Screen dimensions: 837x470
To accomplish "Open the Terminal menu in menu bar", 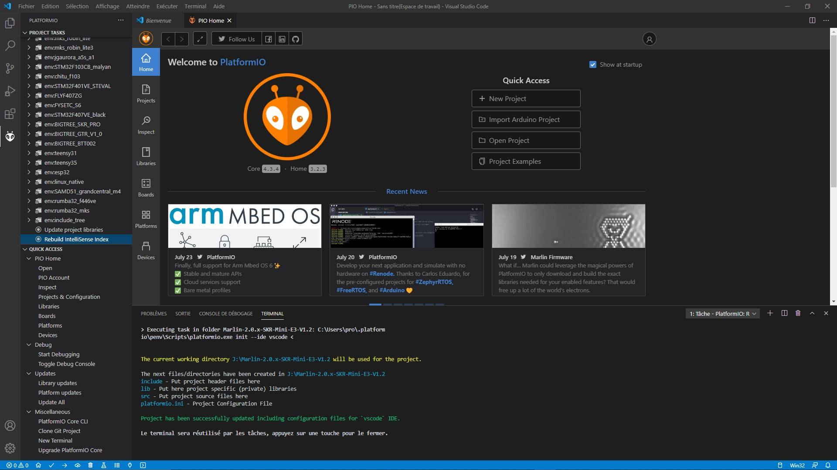I will [195, 6].
